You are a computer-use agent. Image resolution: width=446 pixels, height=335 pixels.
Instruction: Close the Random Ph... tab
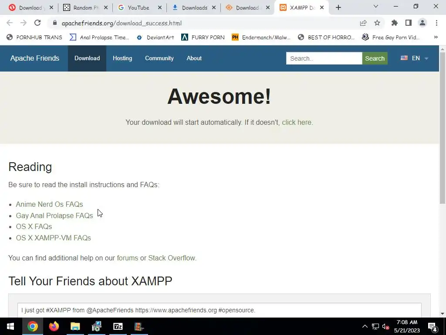pyautogui.click(x=106, y=8)
